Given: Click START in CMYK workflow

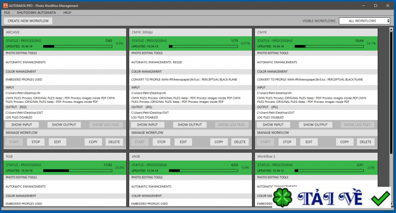Looking at the screenshot, I should [265, 142].
